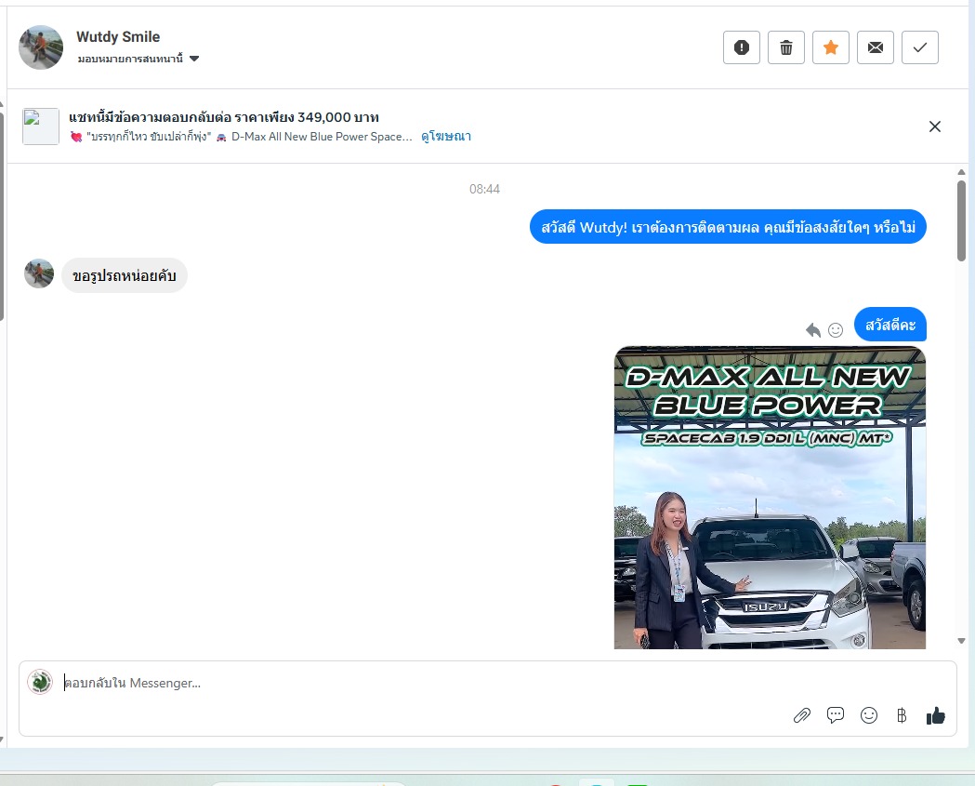
Task: Reply to the สวัสดีคะ message arrow icon
Action: coord(812,330)
